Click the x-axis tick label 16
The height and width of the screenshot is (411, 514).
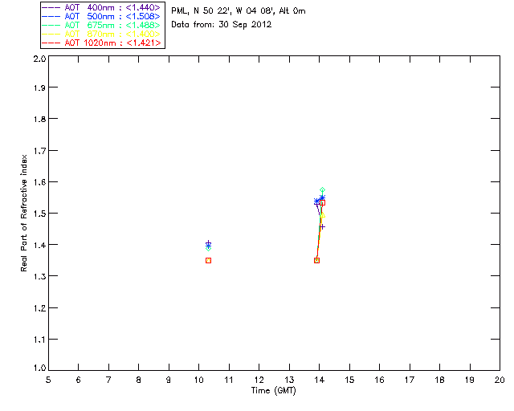coord(380,380)
